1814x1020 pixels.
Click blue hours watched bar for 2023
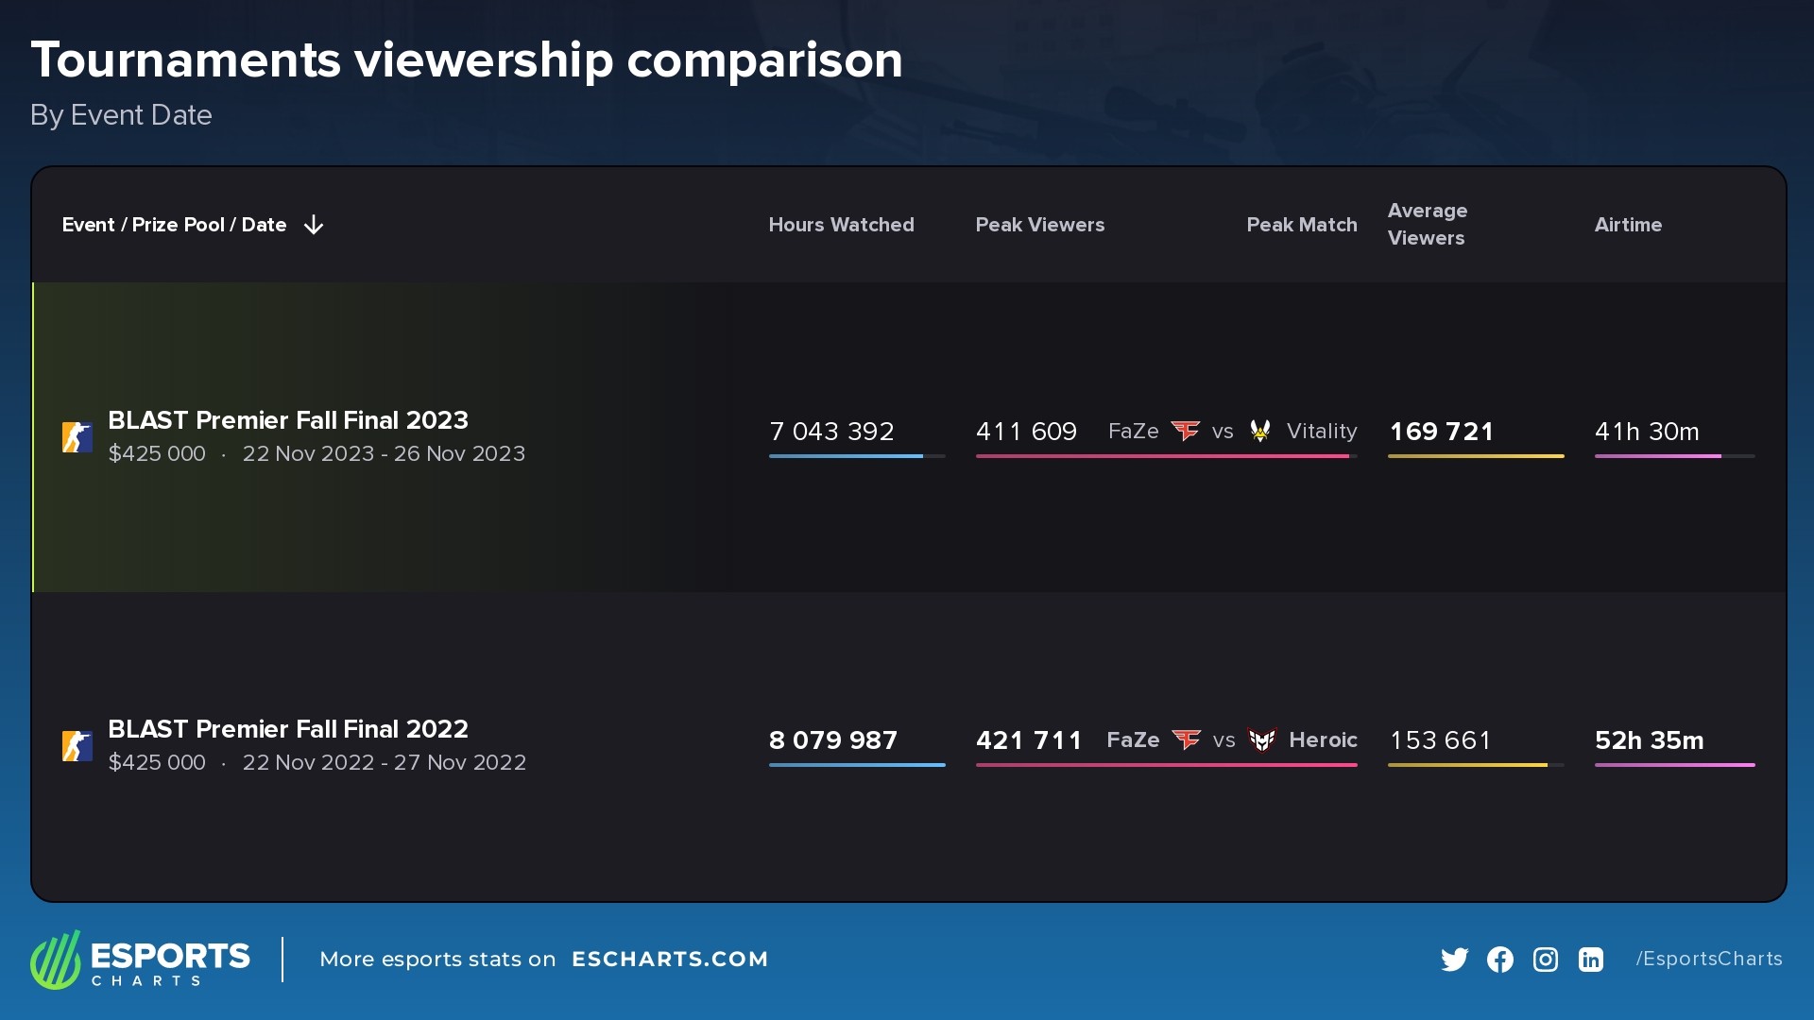pos(857,456)
